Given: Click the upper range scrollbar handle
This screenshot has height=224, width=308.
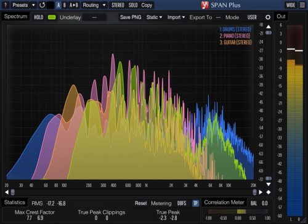Looking at the screenshot, I should tap(269, 33).
